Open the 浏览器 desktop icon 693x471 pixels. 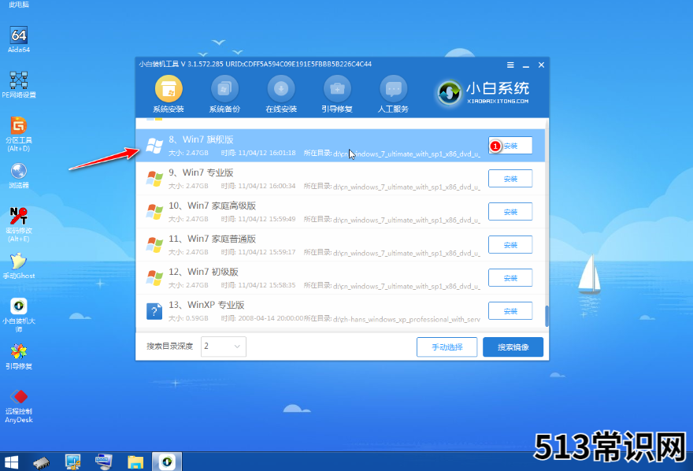pyautogui.click(x=19, y=176)
